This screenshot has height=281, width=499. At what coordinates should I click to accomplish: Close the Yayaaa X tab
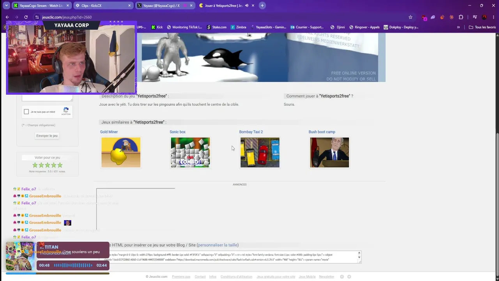click(x=191, y=5)
